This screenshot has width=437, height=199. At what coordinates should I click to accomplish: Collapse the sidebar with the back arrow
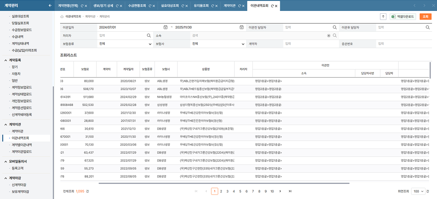click(x=50, y=5)
